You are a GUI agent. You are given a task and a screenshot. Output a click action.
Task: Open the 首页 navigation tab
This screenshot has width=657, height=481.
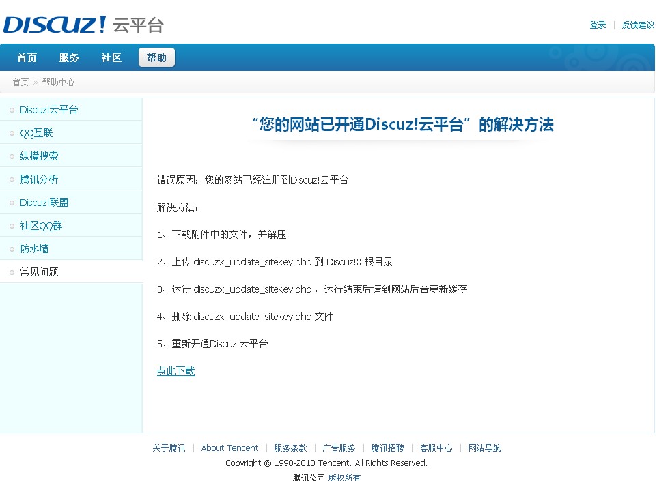(x=27, y=58)
